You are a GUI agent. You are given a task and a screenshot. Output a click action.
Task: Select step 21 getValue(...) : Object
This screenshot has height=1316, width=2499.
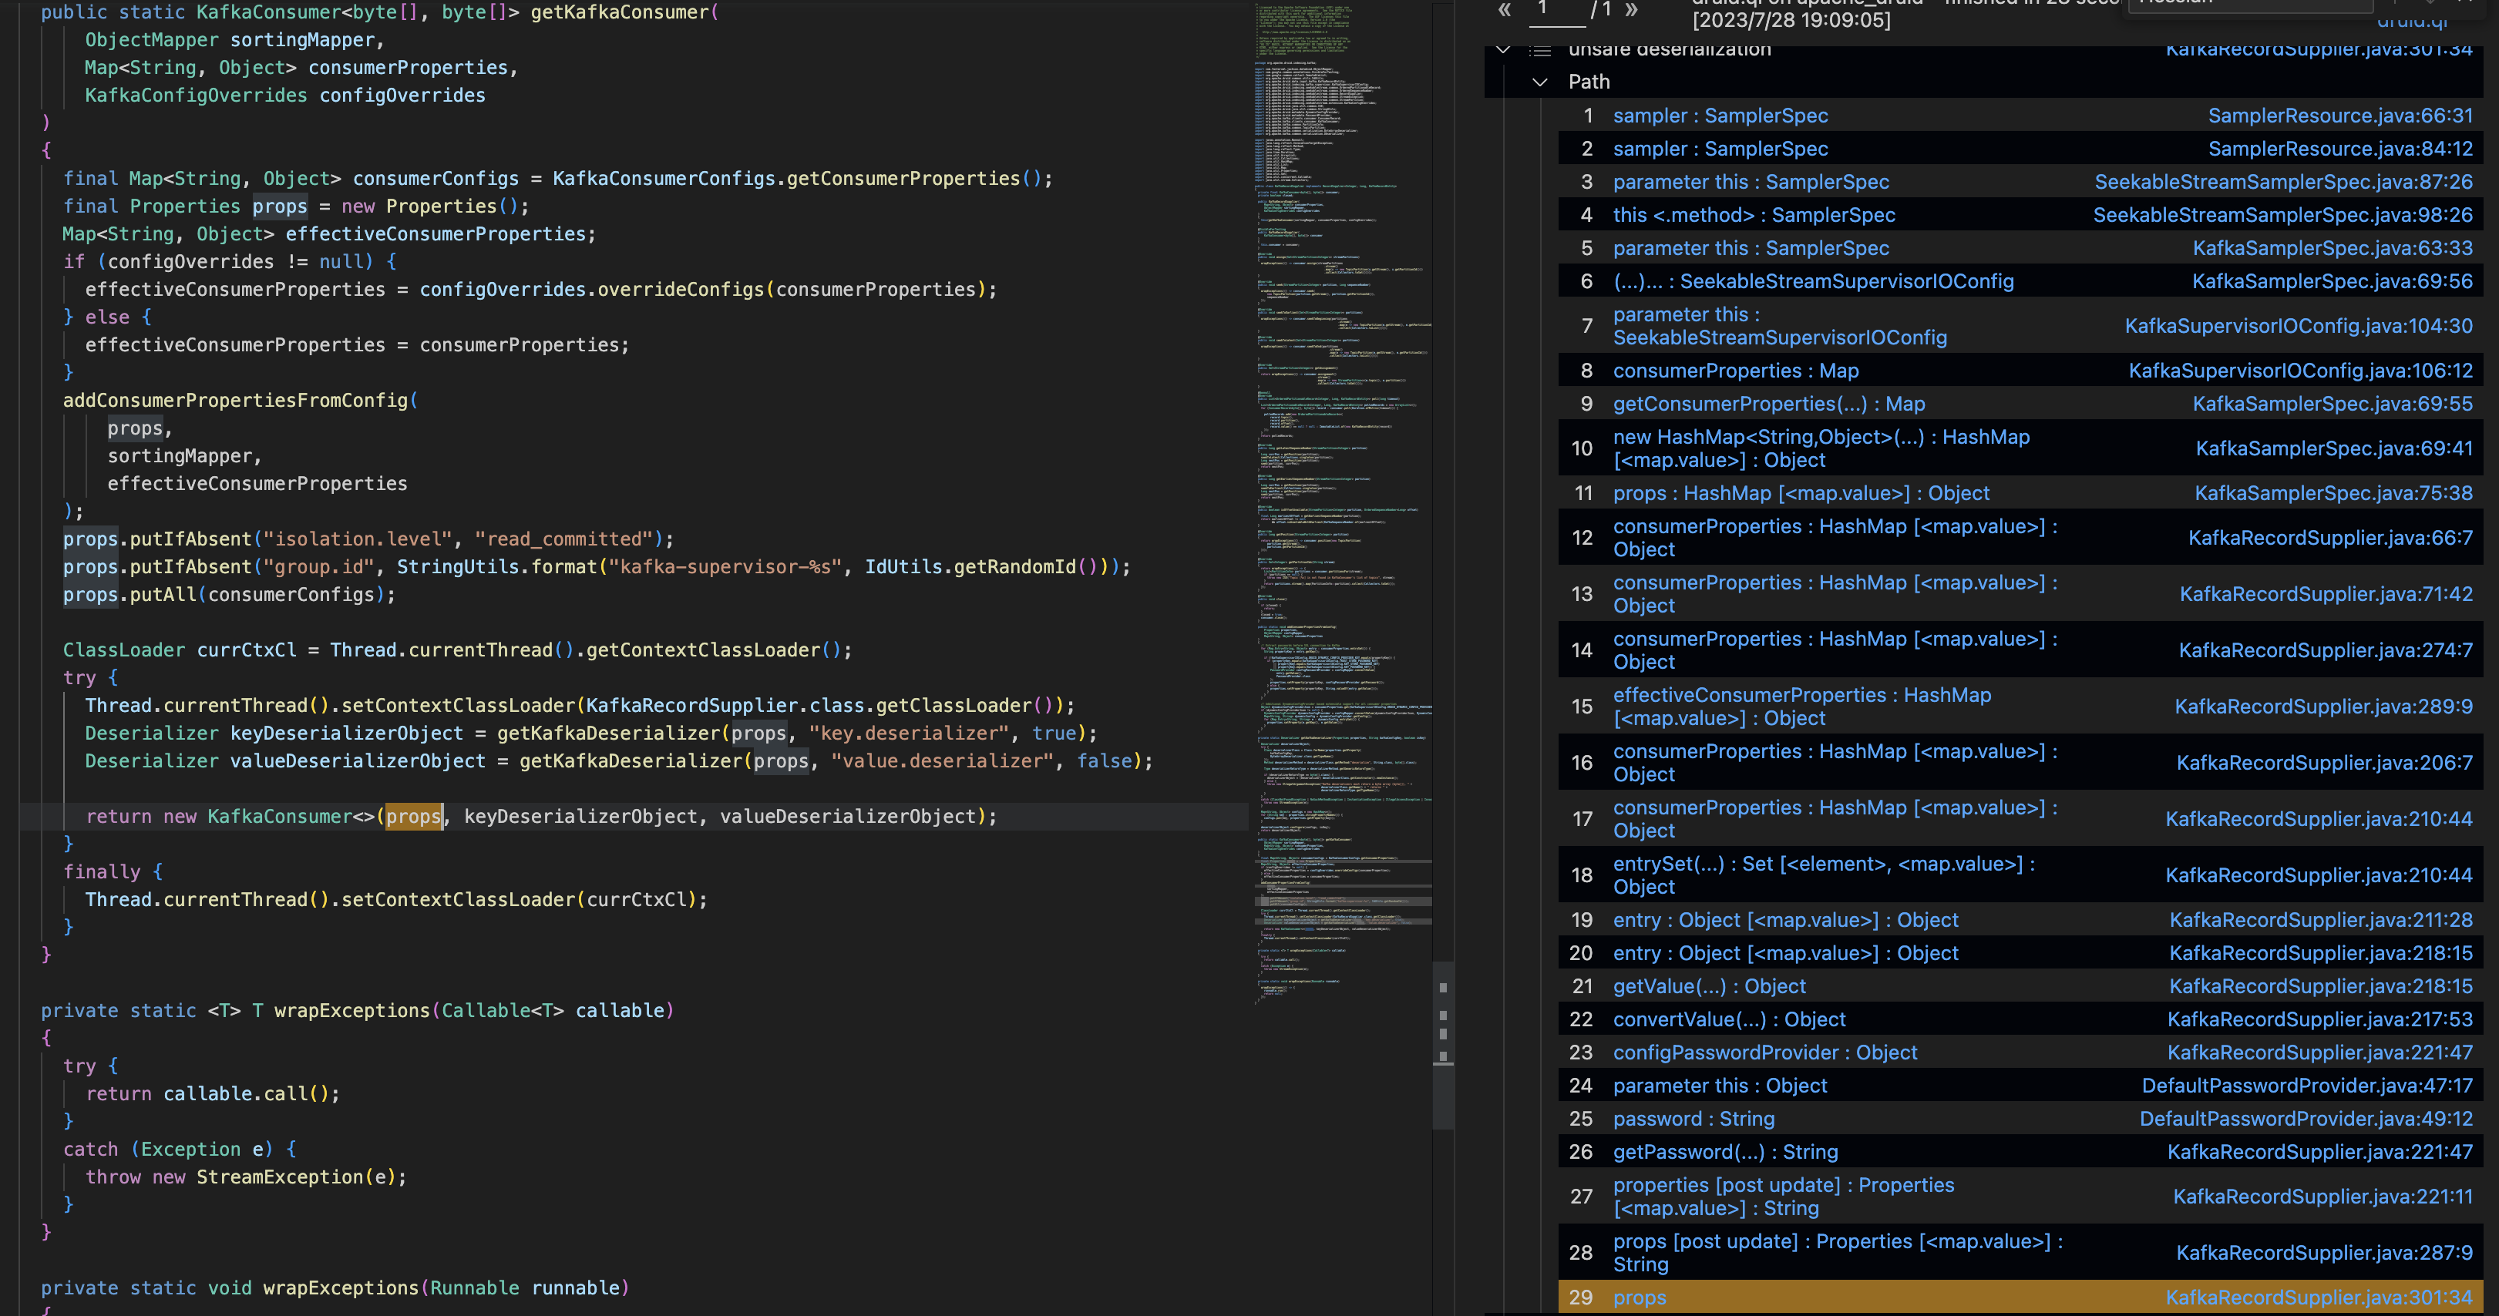tap(1710, 986)
